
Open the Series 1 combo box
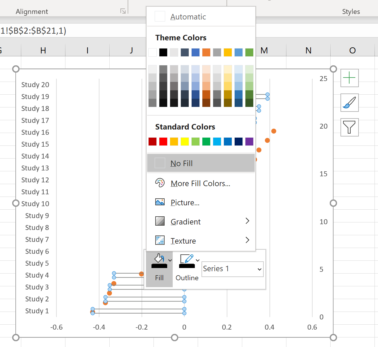[x=232, y=269]
